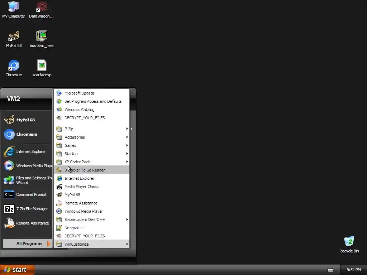Launch Media Player Classic

92,187
